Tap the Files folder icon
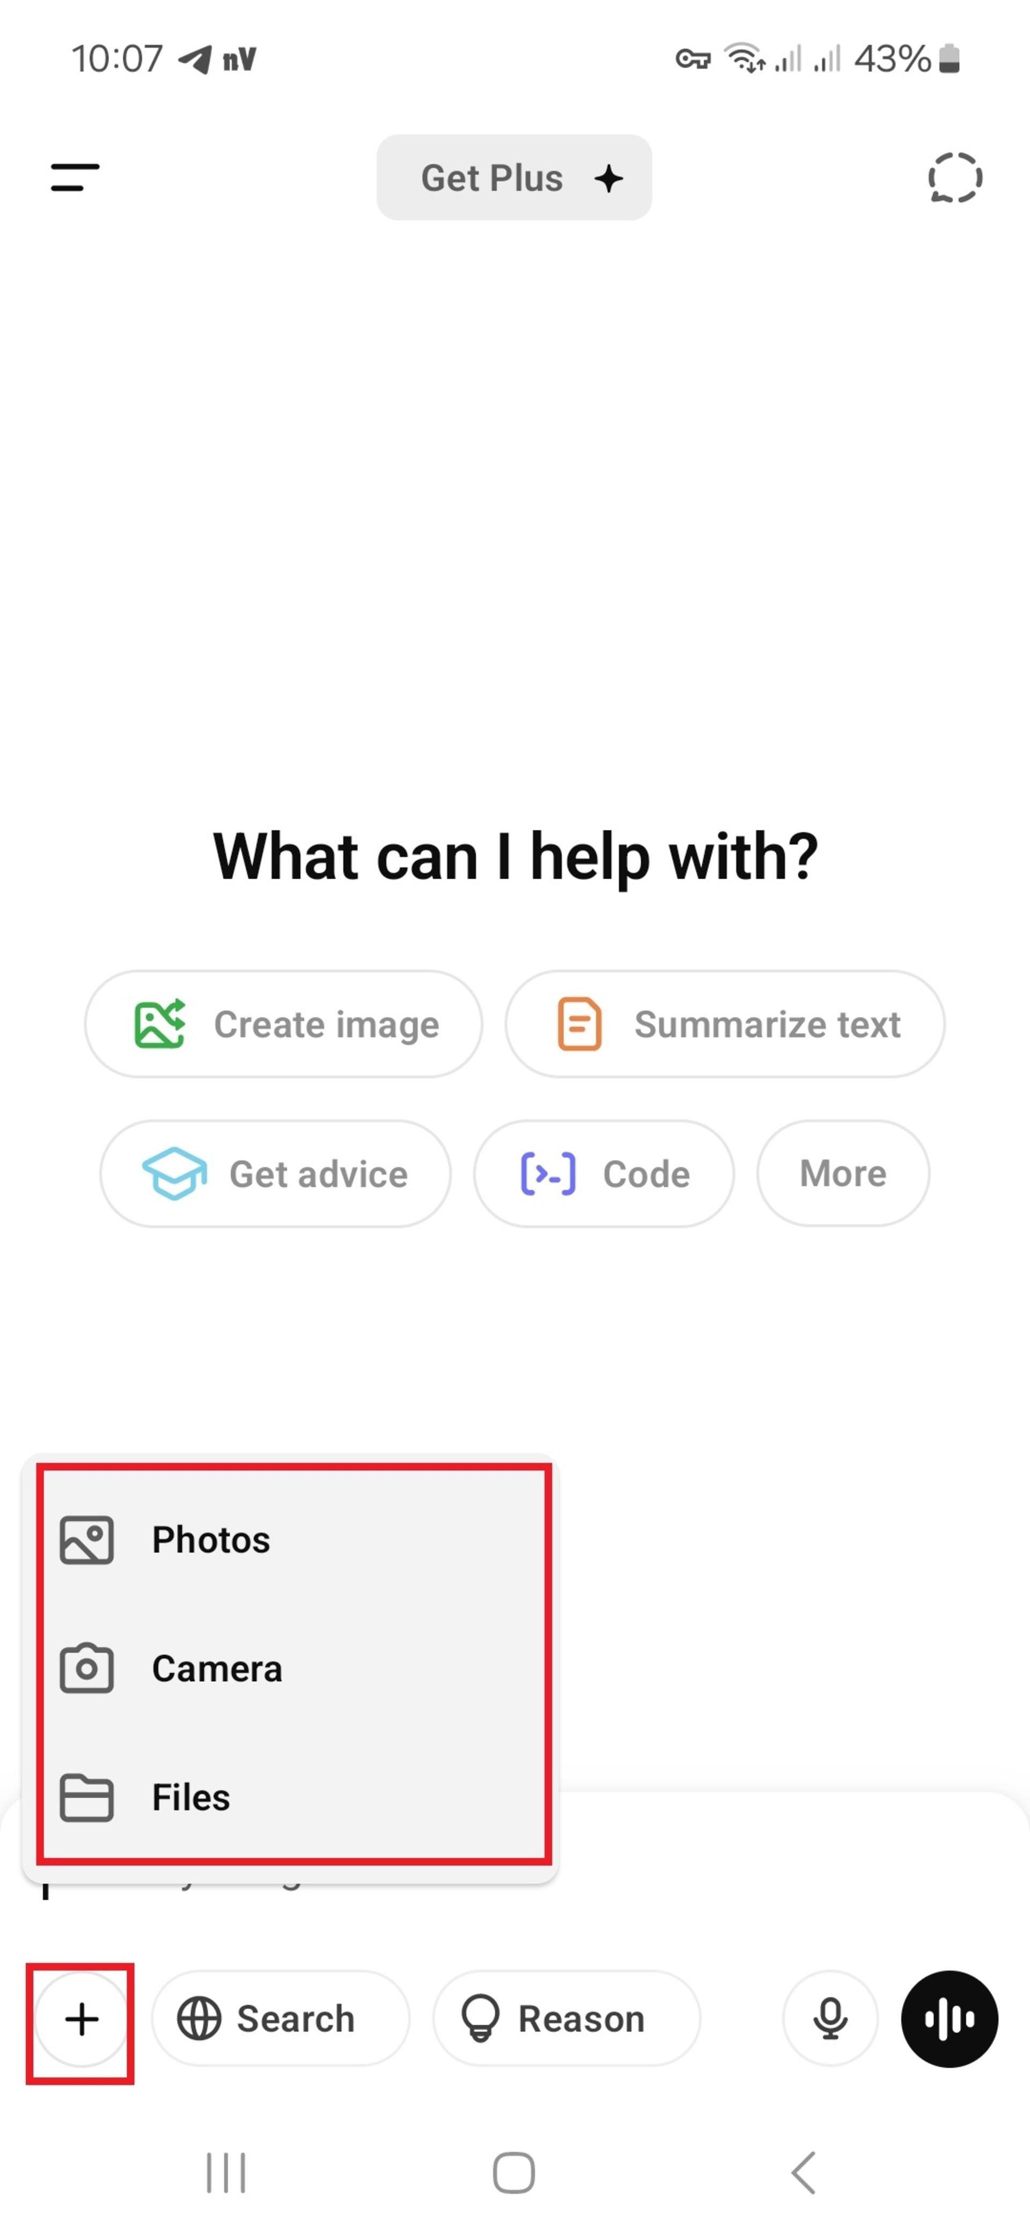Image resolution: width=1030 pixels, height=2233 pixels. 86,1797
